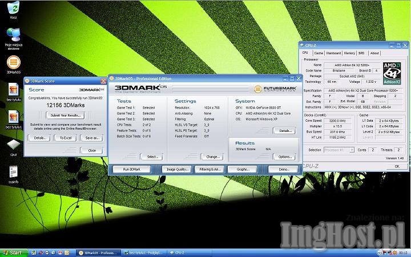Click the 'Brisbane' Code Name field
This screenshot has width=411, height=257.
pyautogui.click(x=339, y=71)
